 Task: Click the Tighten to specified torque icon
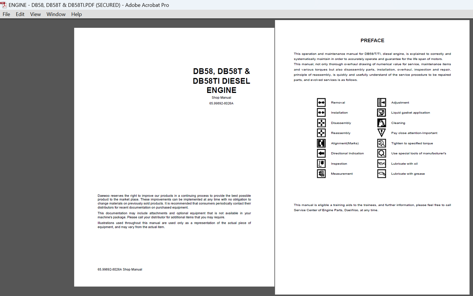(382, 143)
